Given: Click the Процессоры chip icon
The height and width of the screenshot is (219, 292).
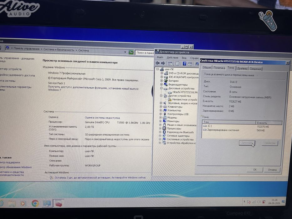Looking at the screenshot, I should tap(164, 128).
